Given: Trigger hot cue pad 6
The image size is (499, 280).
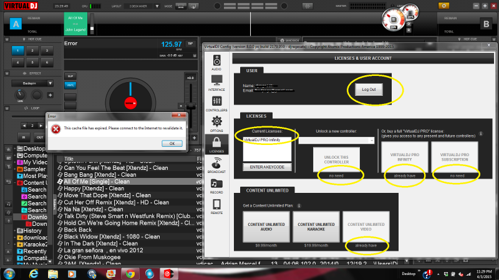Looking at the screenshot, I should (47, 62).
